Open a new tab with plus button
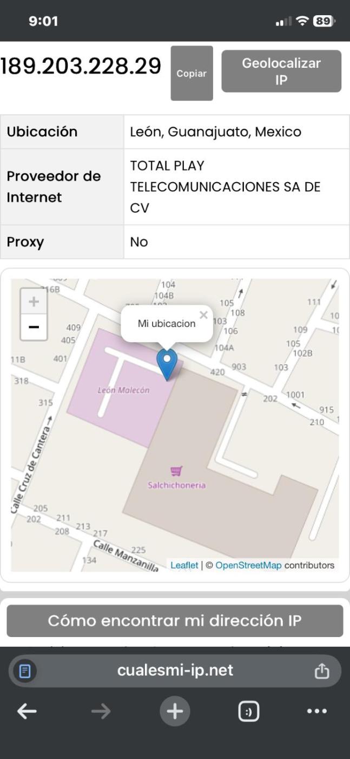Viewport: 350px width, 759px height. (175, 711)
